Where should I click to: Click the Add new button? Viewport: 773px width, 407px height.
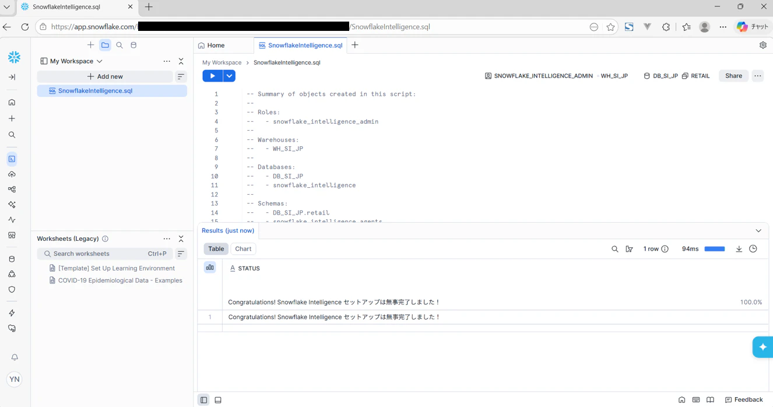tap(105, 76)
